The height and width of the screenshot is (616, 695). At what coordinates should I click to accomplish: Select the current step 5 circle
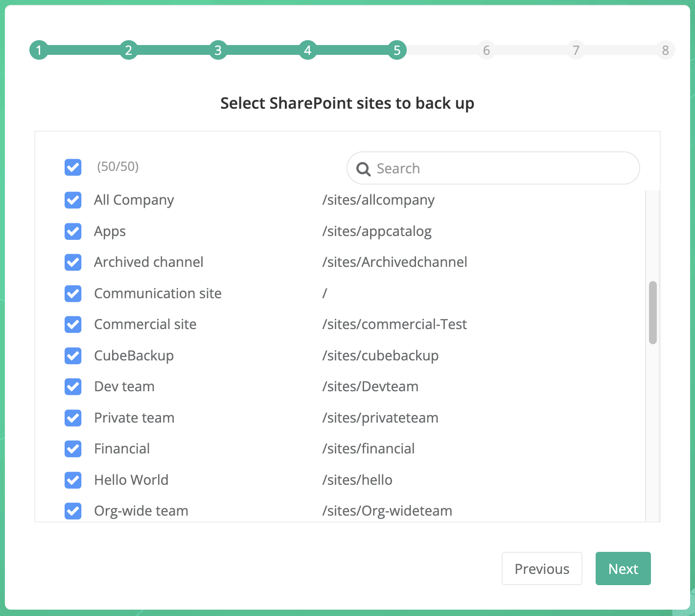[x=397, y=50]
